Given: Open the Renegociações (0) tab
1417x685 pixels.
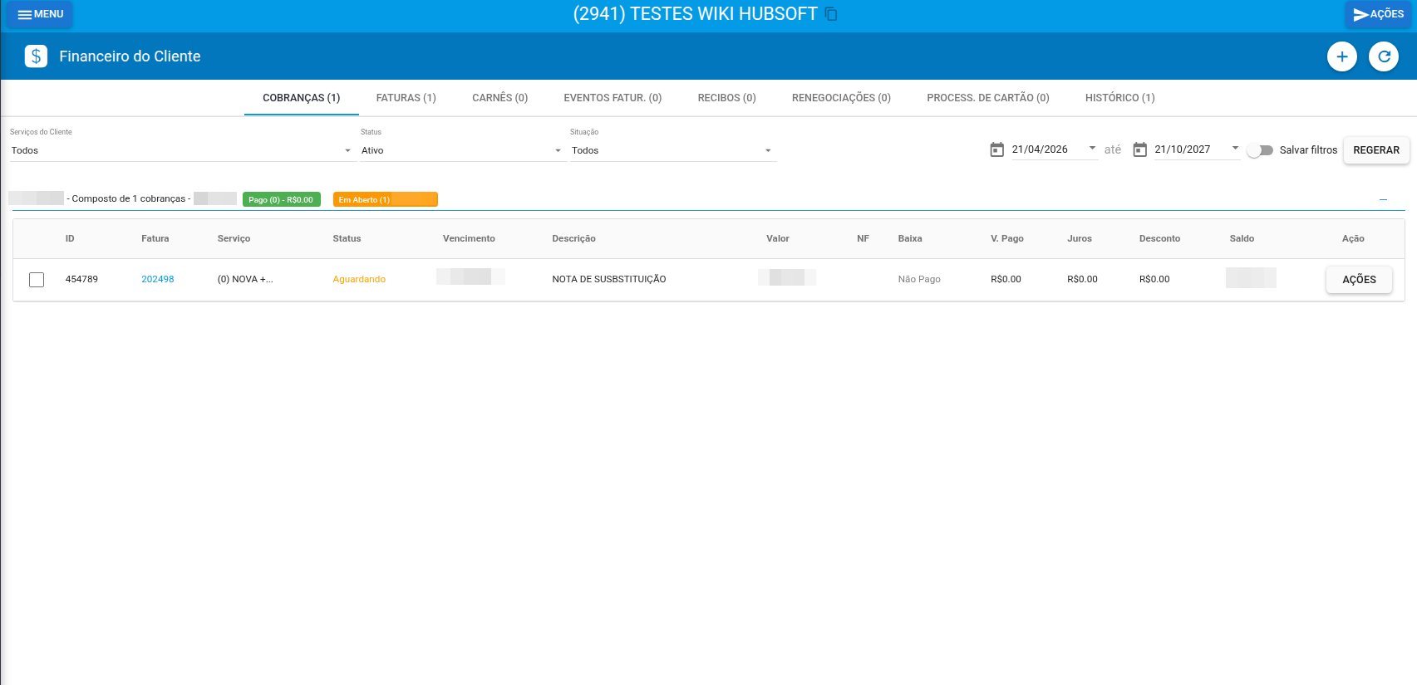Looking at the screenshot, I should click(x=841, y=98).
